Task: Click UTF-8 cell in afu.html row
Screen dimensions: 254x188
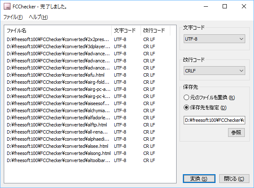Action: click(x=120, y=75)
